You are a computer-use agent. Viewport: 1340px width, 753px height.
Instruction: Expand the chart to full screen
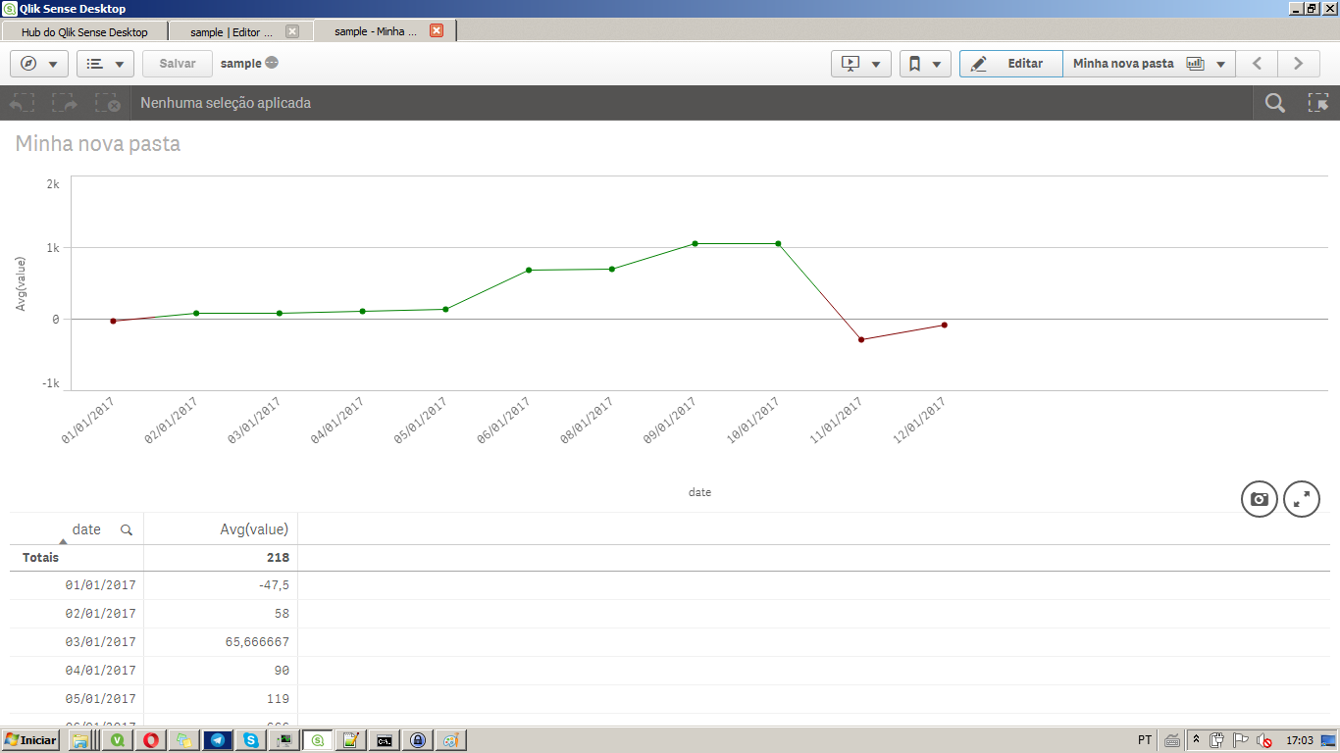1302,499
